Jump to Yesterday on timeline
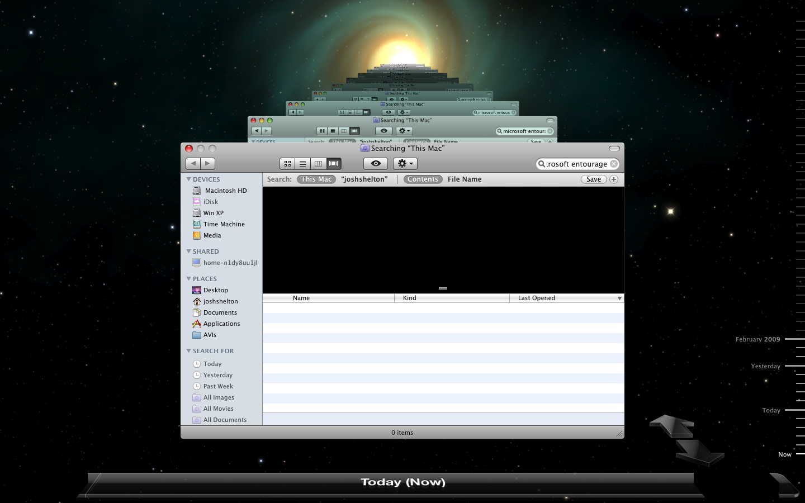The height and width of the screenshot is (503, 805). click(765, 366)
